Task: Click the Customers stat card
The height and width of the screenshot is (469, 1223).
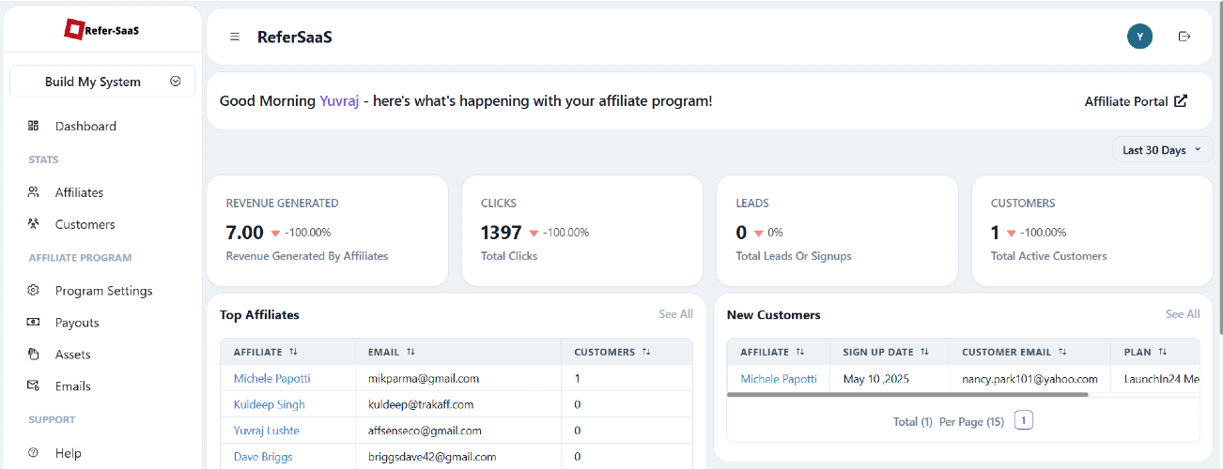Action: (x=1092, y=231)
